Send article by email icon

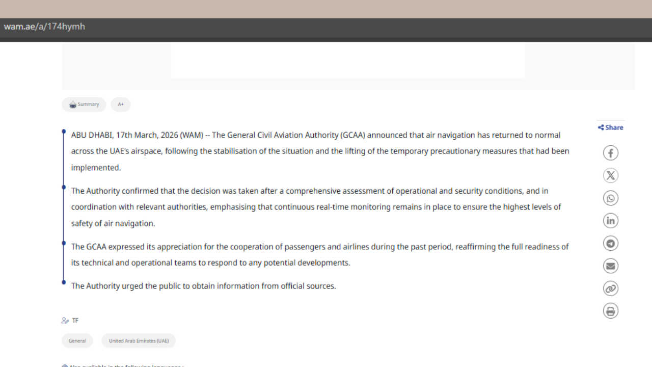(610, 266)
